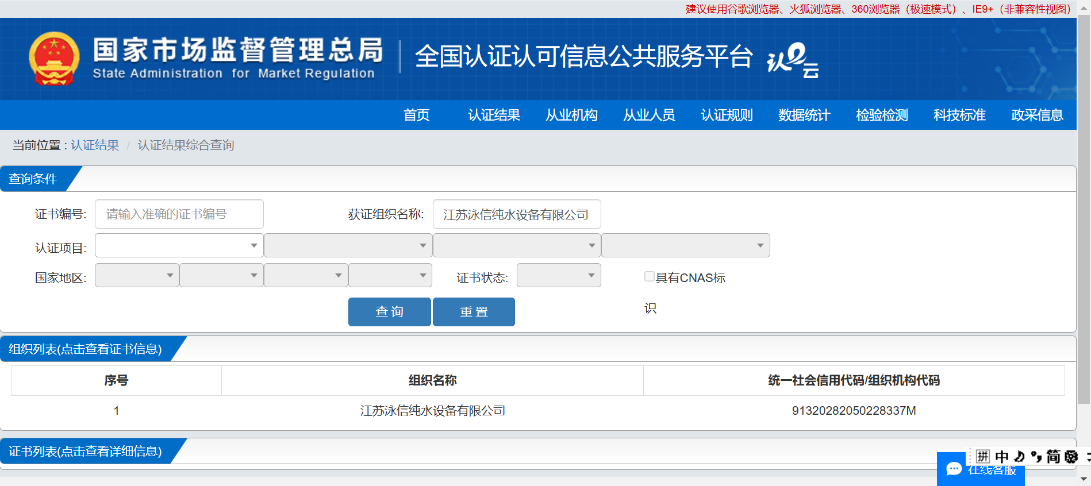The image size is (1091, 486).
Task: Click the 认e云 logo in the header
Action: pos(793,60)
